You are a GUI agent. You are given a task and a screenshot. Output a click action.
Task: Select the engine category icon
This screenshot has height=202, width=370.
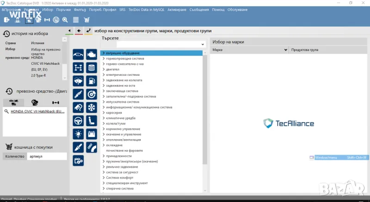click(92, 55)
